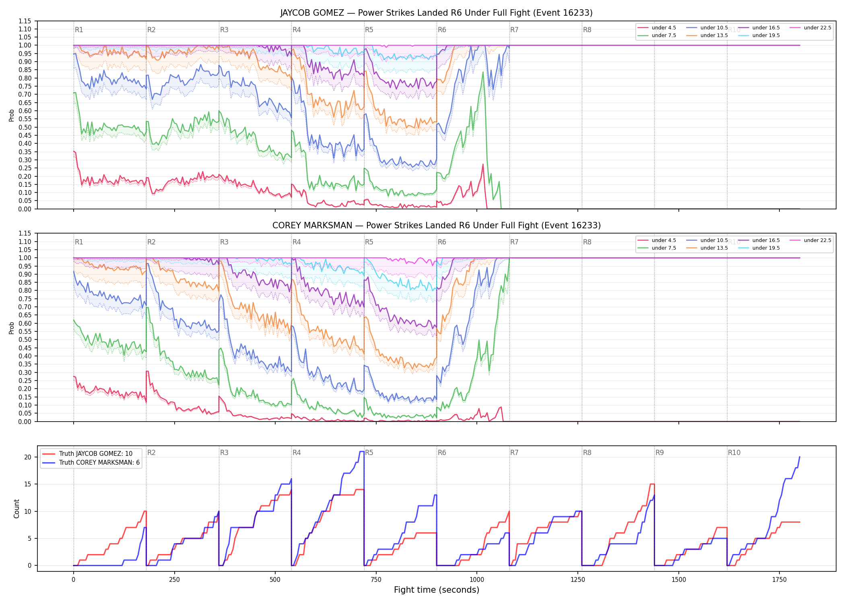
Task: Click the R7 label in Jaycob Gomez chart
Action: (x=514, y=30)
